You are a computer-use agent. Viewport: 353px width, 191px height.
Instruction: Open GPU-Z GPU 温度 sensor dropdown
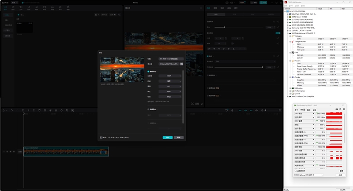tap(313, 121)
